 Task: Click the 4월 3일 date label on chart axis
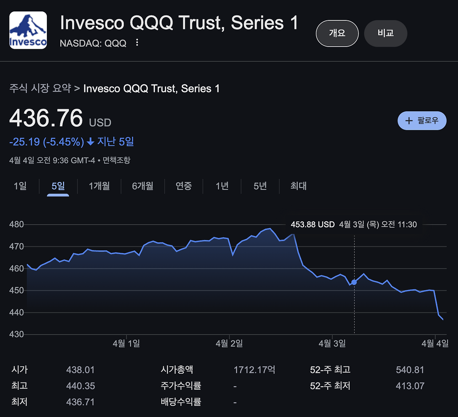pyautogui.click(x=332, y=344)
